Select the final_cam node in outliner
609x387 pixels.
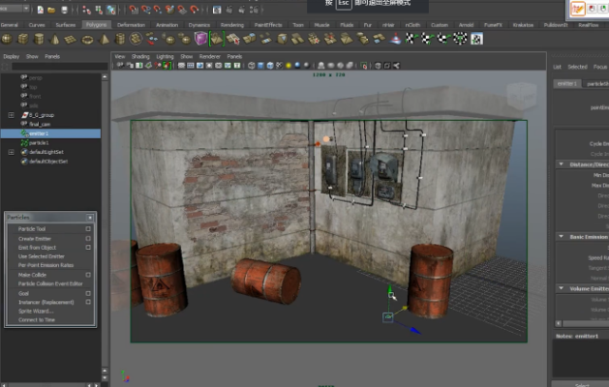[x=40, y=124]
